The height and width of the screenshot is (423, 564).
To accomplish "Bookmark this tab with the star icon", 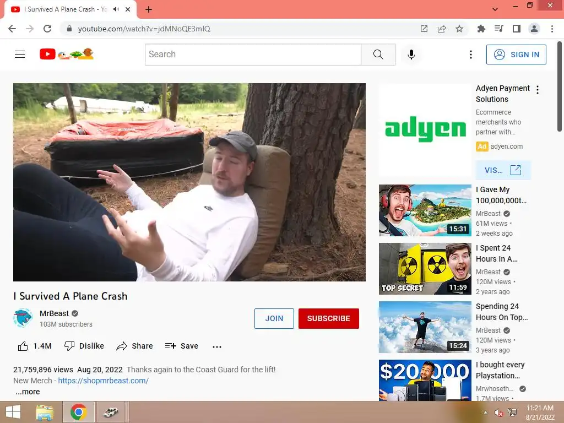I will tap(459, 29).
